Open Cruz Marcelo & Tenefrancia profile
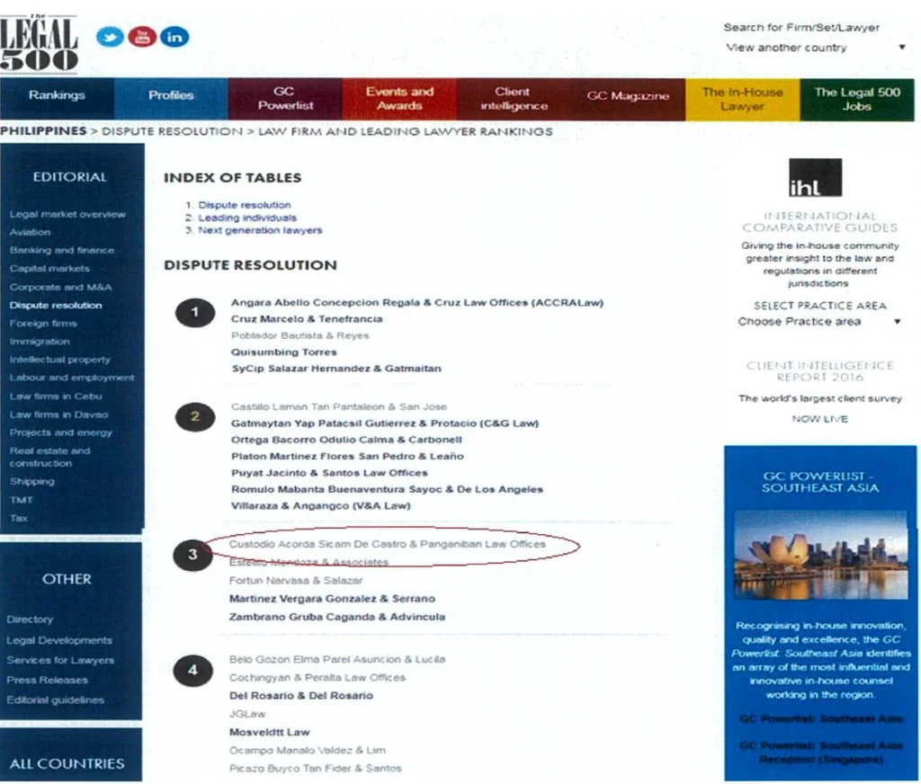 coord(307,319)
